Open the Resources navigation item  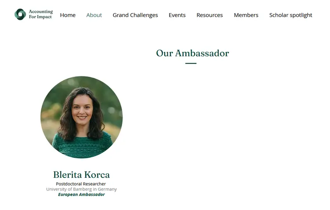210,15
